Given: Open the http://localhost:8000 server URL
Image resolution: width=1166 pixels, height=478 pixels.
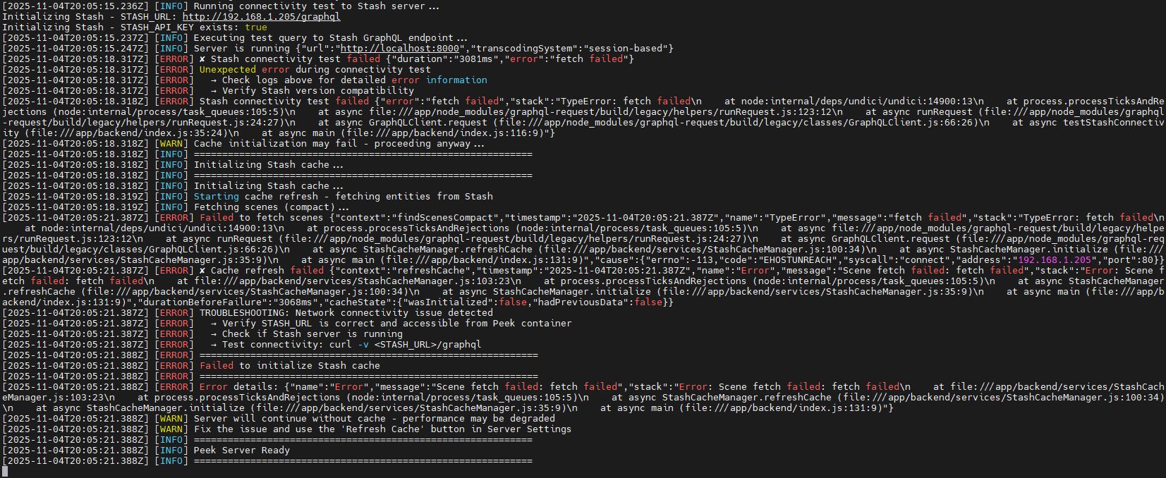Looking at the screenshot, I should point(399,49).
